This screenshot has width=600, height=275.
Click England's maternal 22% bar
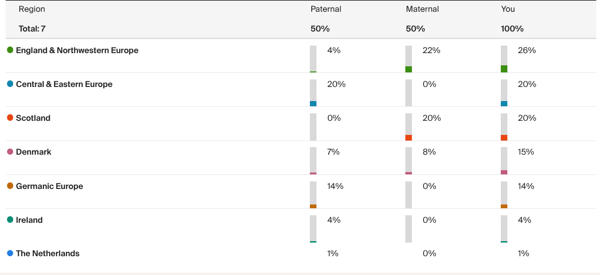(409, 59)
